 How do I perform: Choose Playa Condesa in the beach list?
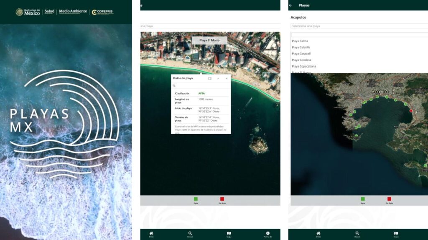point(301,60)
